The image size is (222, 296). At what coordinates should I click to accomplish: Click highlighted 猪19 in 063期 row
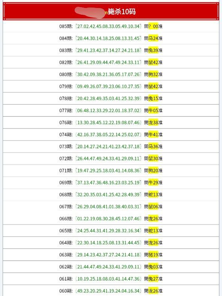click(x=153, y=255)
